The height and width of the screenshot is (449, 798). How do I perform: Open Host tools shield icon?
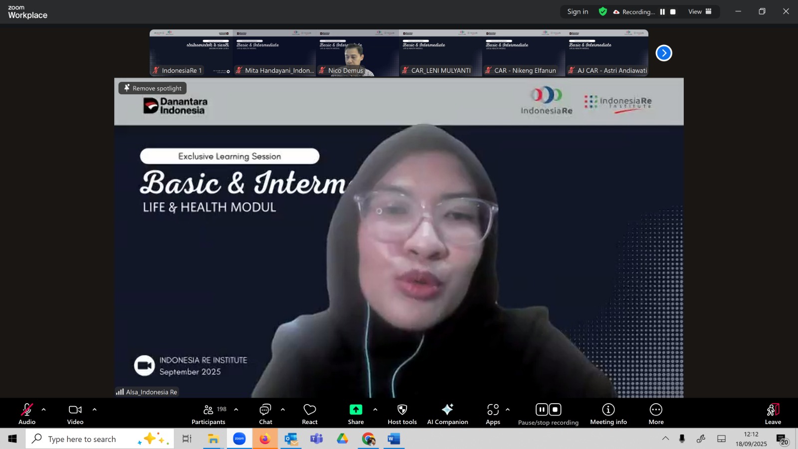click(x=402, y=410)
